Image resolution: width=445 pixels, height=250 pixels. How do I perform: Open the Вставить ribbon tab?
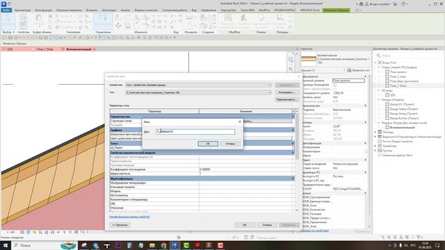[91, 10]
